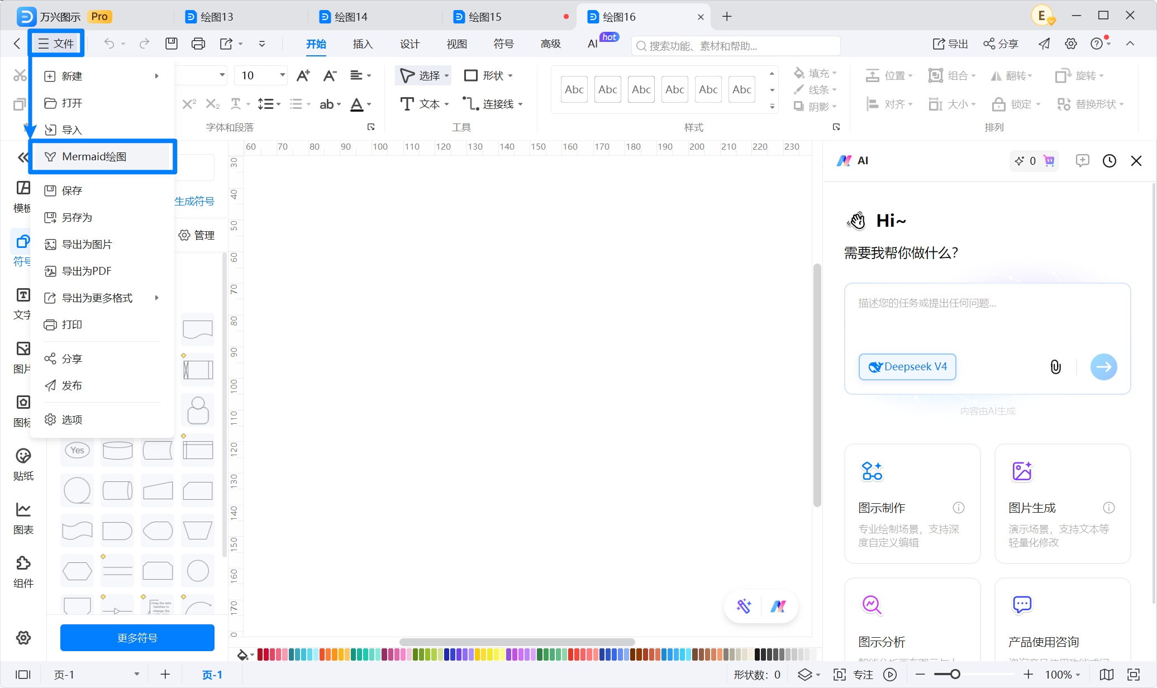
Task: Open the layers icon in status bar
Action: [x=805, y=675]
